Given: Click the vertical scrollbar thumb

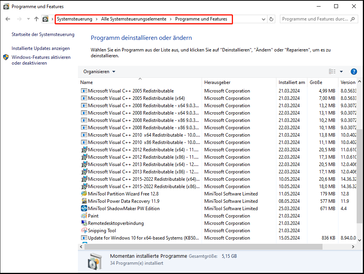Looking at the screenshot, I should [x=359, y=176].
